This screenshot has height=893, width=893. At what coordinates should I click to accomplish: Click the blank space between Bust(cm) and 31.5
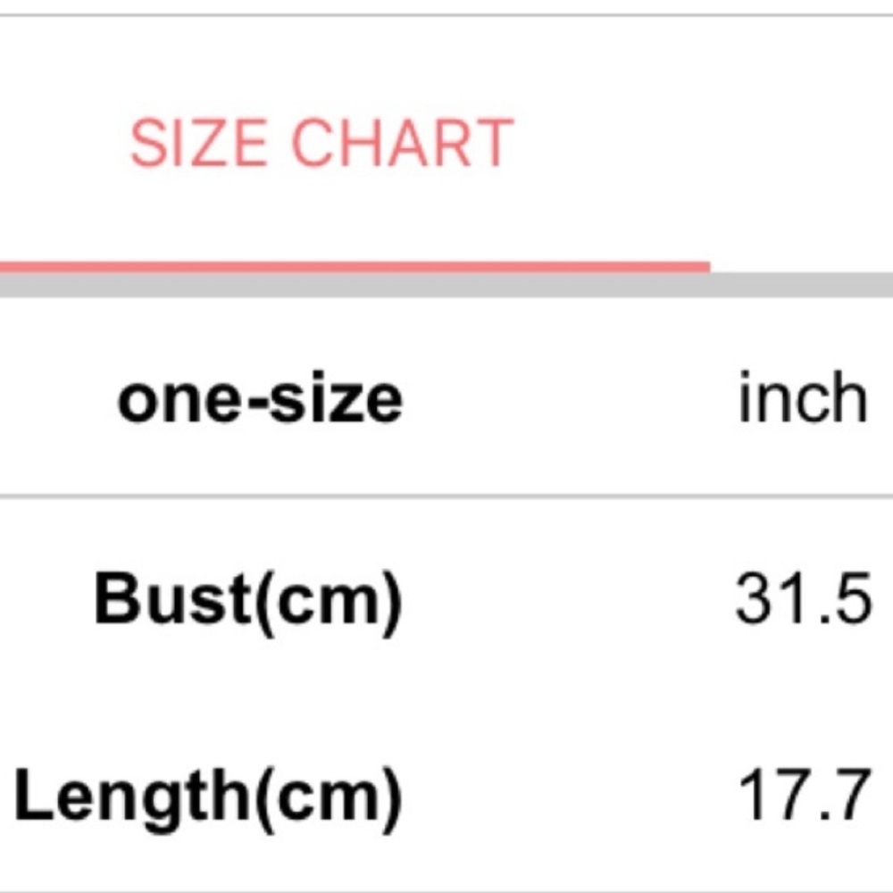pos(567,600)
